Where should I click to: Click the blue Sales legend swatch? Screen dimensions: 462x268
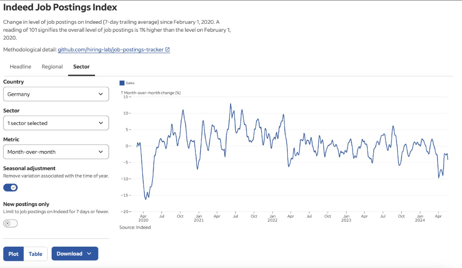(122, 83)
